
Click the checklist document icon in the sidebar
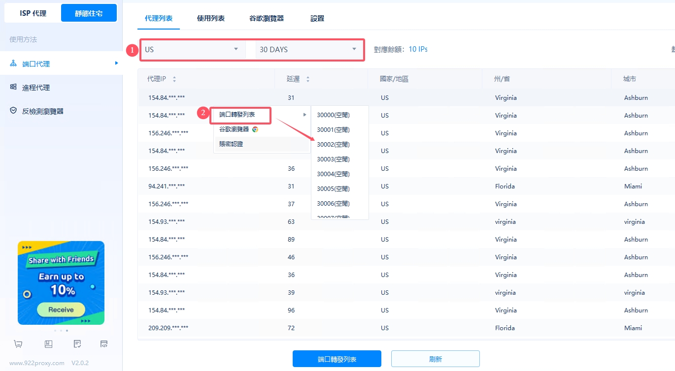click(77, 344)
